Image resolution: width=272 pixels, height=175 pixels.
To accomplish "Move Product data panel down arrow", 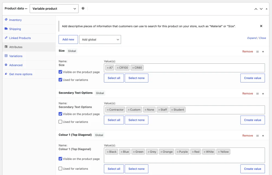I will 261,9.
